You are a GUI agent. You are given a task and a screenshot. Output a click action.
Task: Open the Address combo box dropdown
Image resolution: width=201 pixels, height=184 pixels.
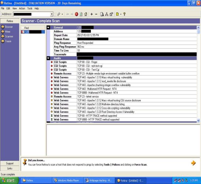[x=52, y=14]
